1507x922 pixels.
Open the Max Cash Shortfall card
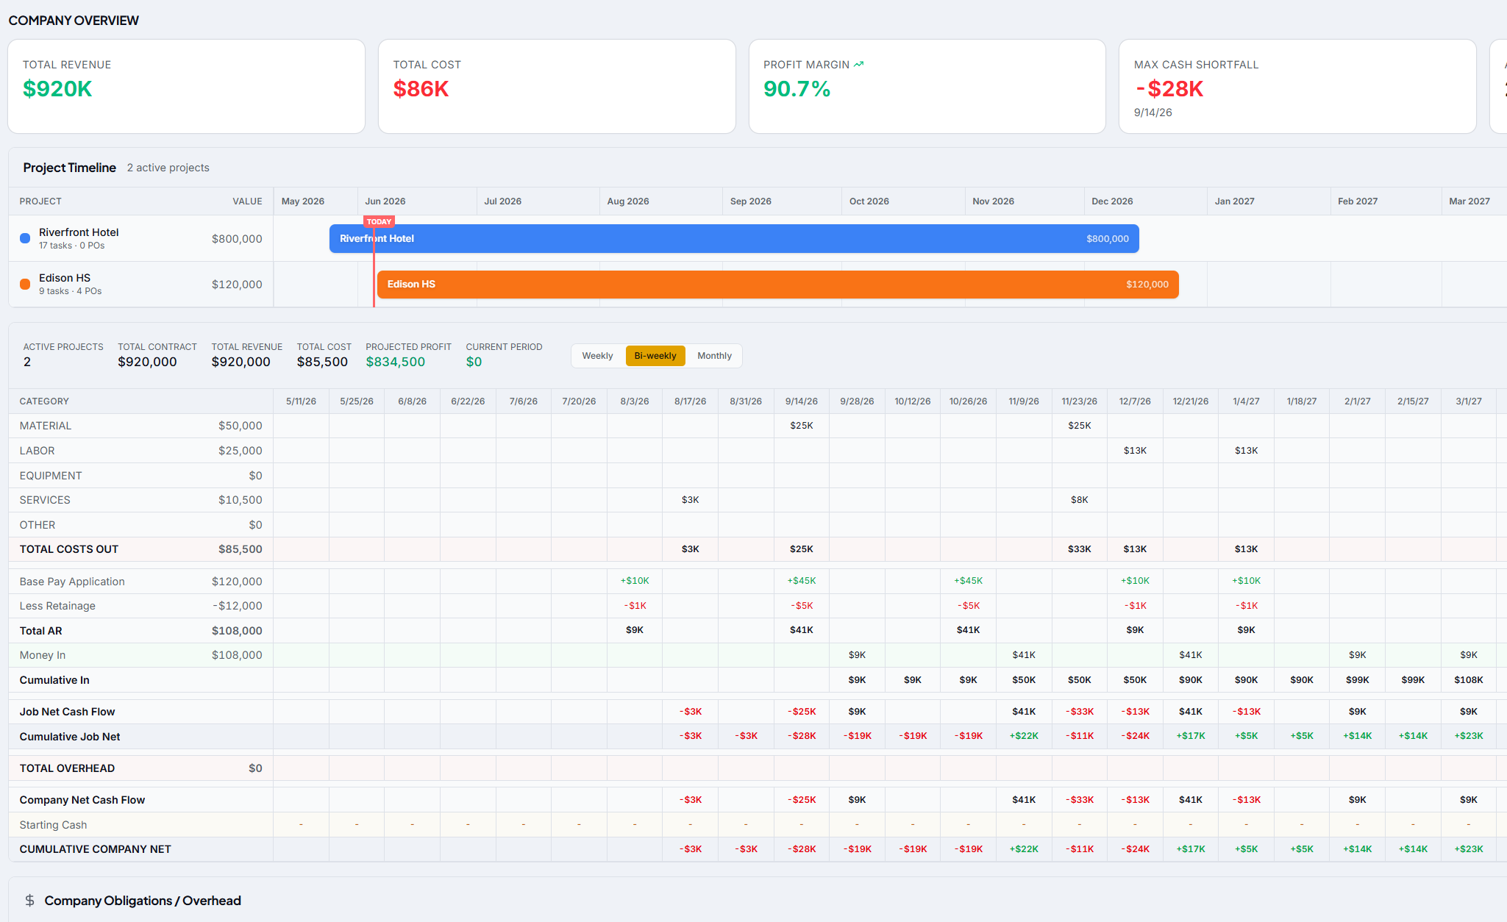(1297, 87)
